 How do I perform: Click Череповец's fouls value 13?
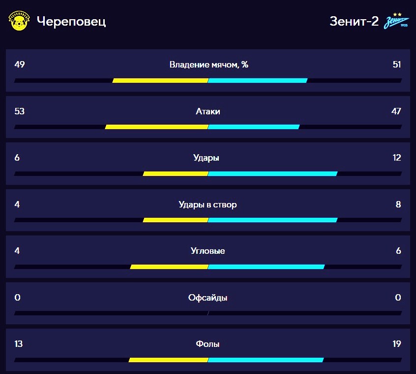(x=19, y=344)
